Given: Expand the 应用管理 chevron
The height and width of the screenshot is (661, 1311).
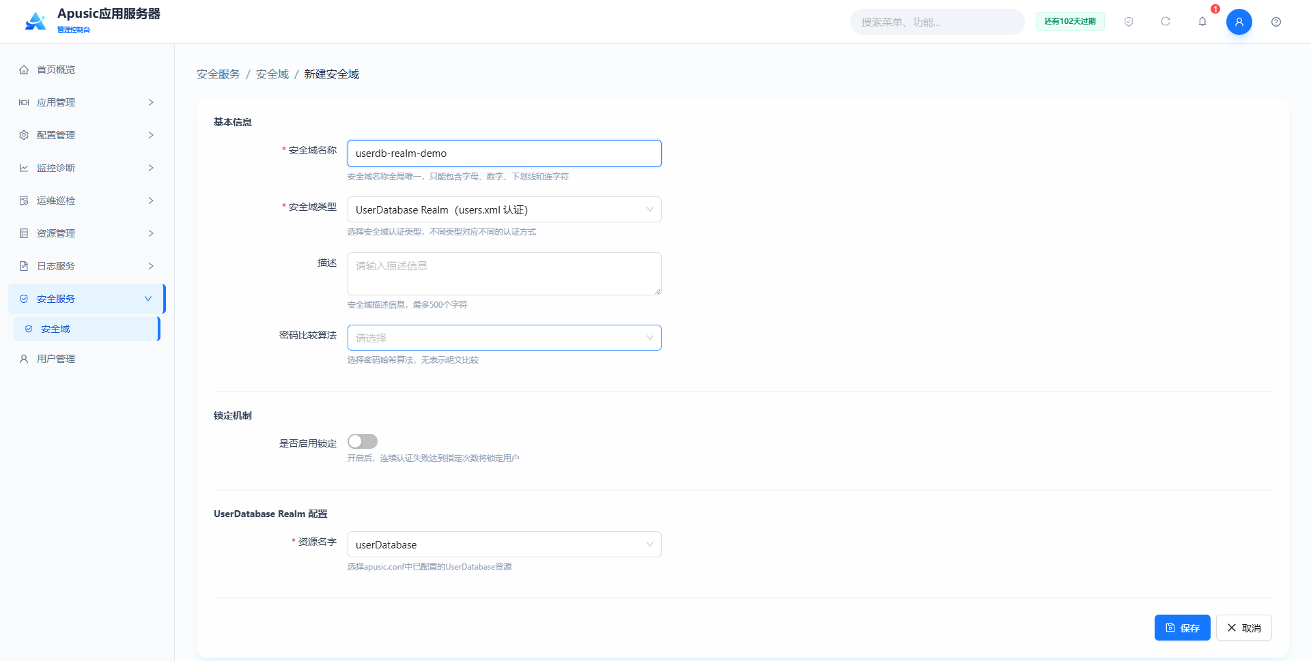Looking at the screenshot, I should 151,102.
